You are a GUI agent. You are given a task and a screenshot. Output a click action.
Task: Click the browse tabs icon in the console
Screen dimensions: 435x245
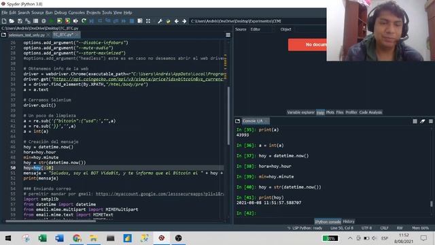(x=237, y=121)
